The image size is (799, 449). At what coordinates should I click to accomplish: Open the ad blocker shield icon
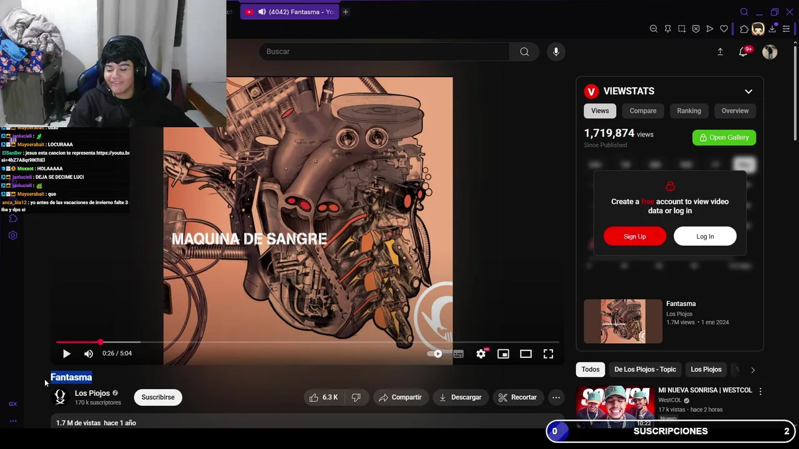(x=696, y=29)
